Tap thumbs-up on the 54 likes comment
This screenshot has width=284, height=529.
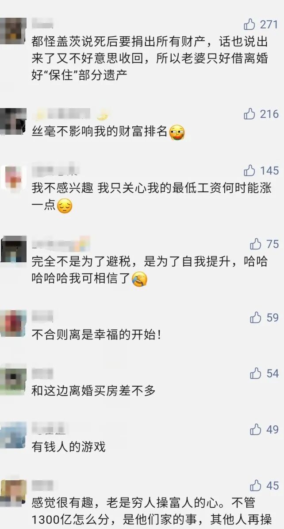[256, 373]
